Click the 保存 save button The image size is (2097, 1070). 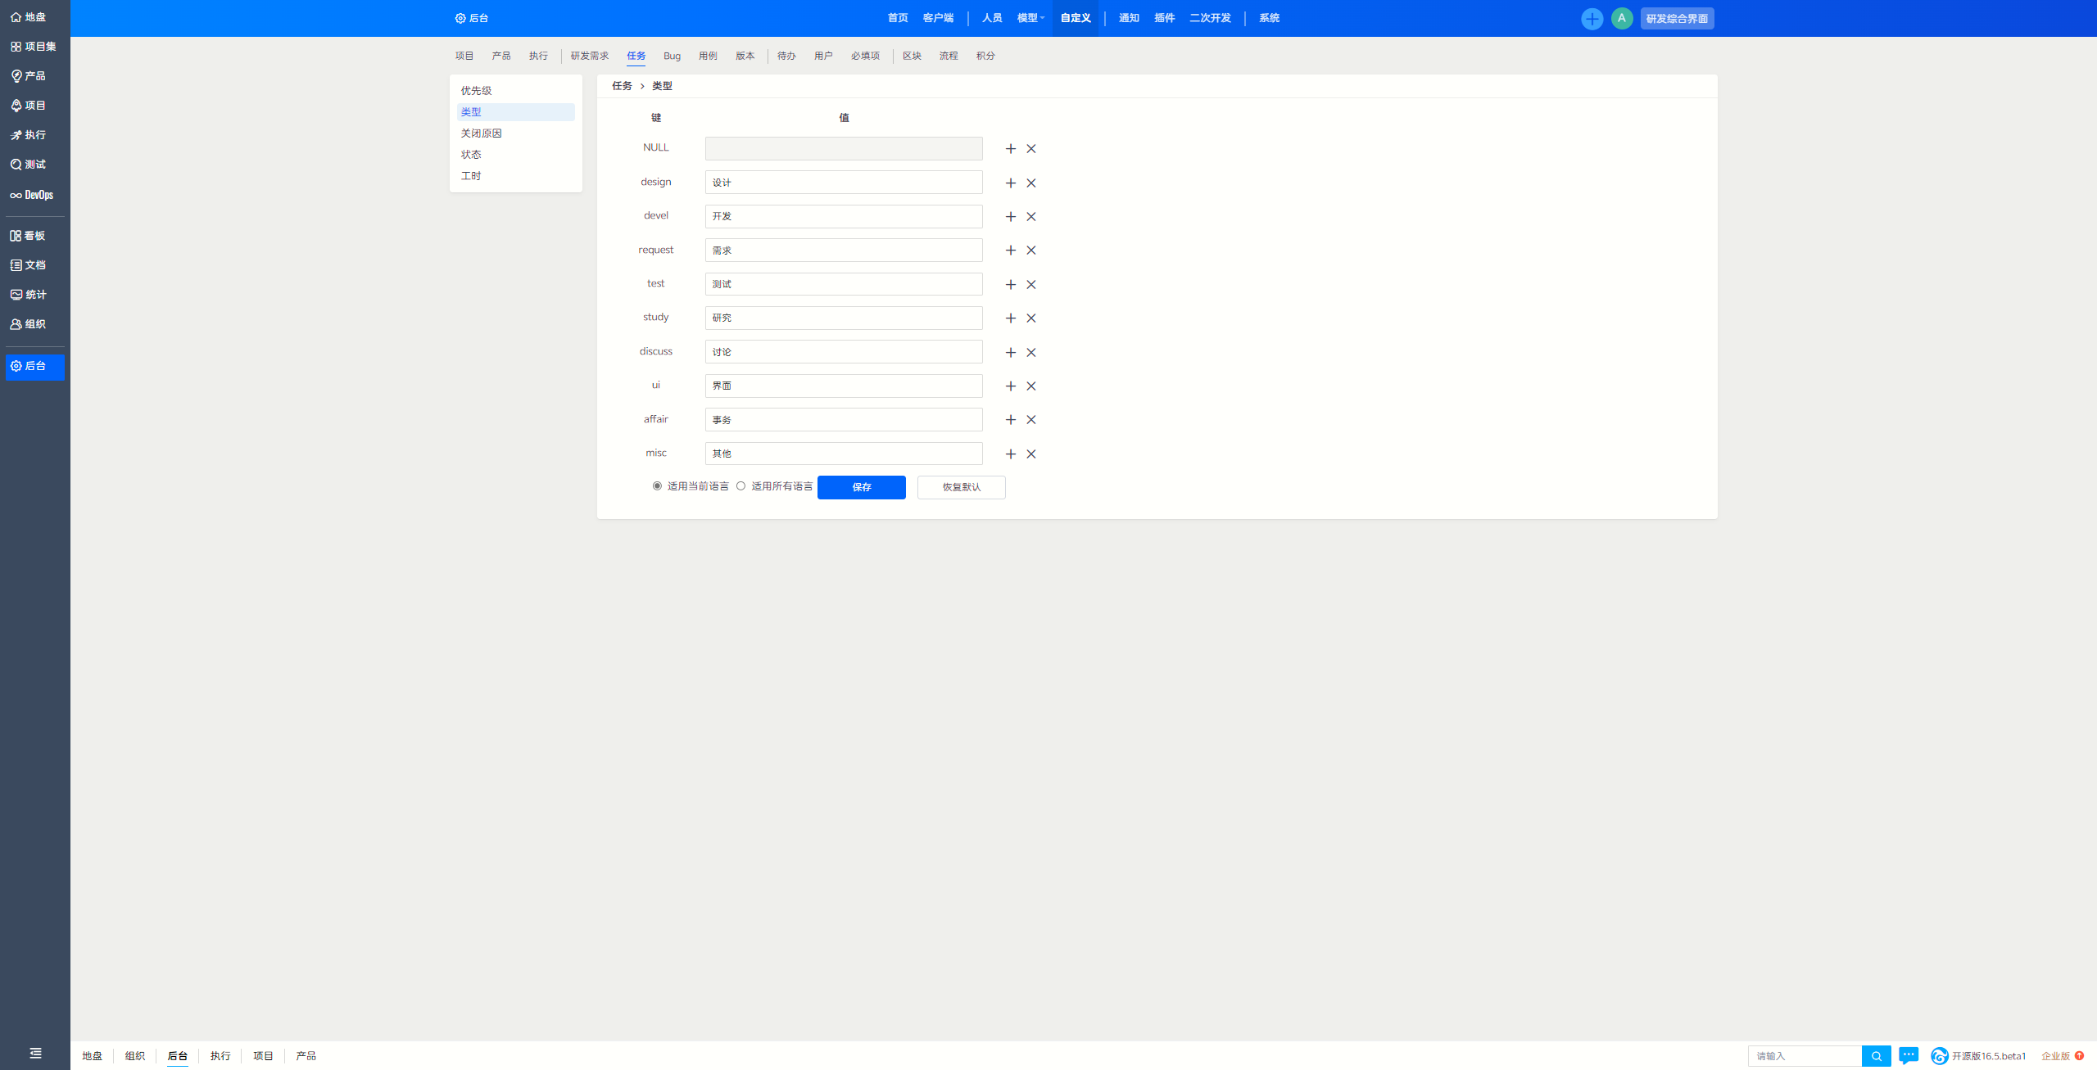point(861,487)
